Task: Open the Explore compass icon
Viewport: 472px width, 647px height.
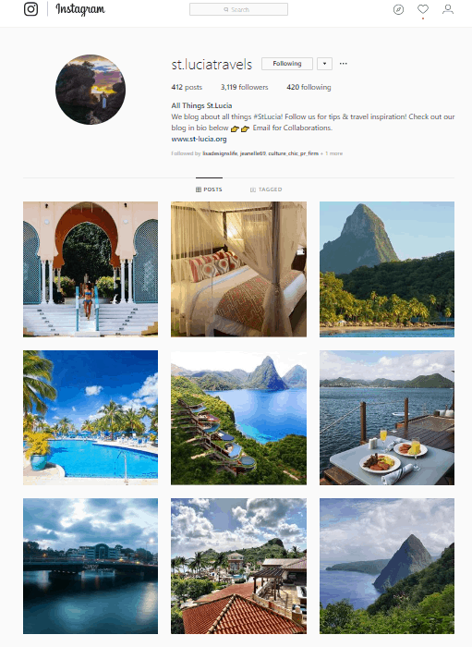Action: [398, 9]
